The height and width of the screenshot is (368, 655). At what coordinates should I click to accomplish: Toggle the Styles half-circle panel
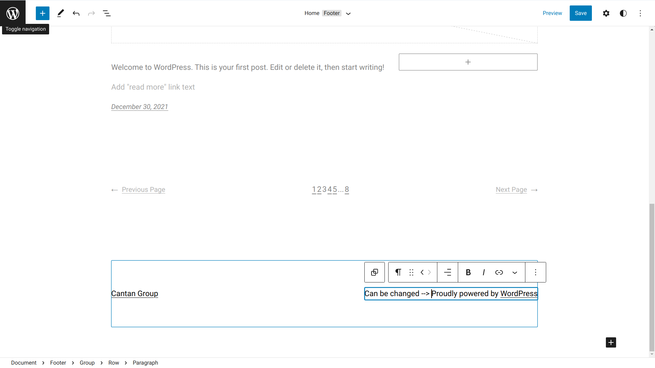[623, 13]
